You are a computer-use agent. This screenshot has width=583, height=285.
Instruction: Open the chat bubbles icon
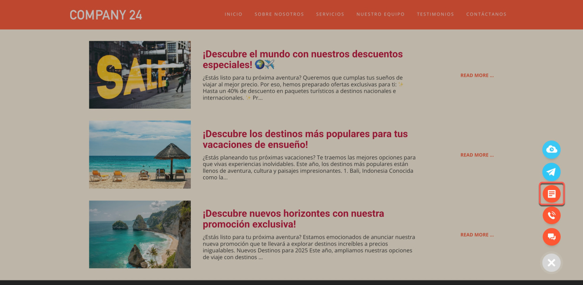click(x=552, y=237)
